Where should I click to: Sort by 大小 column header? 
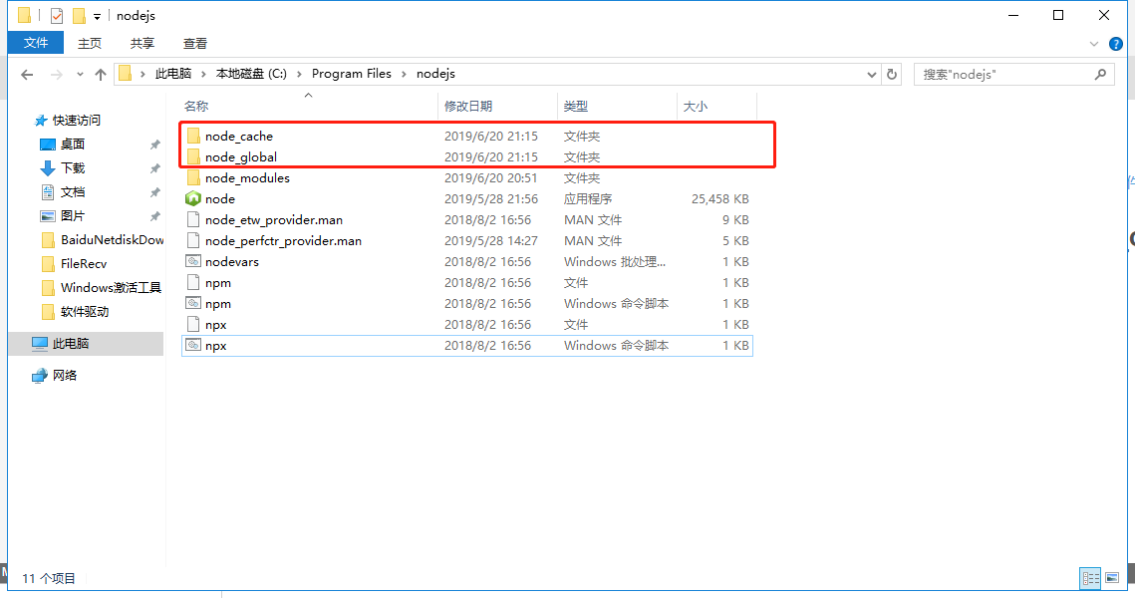tap(695, 107)
